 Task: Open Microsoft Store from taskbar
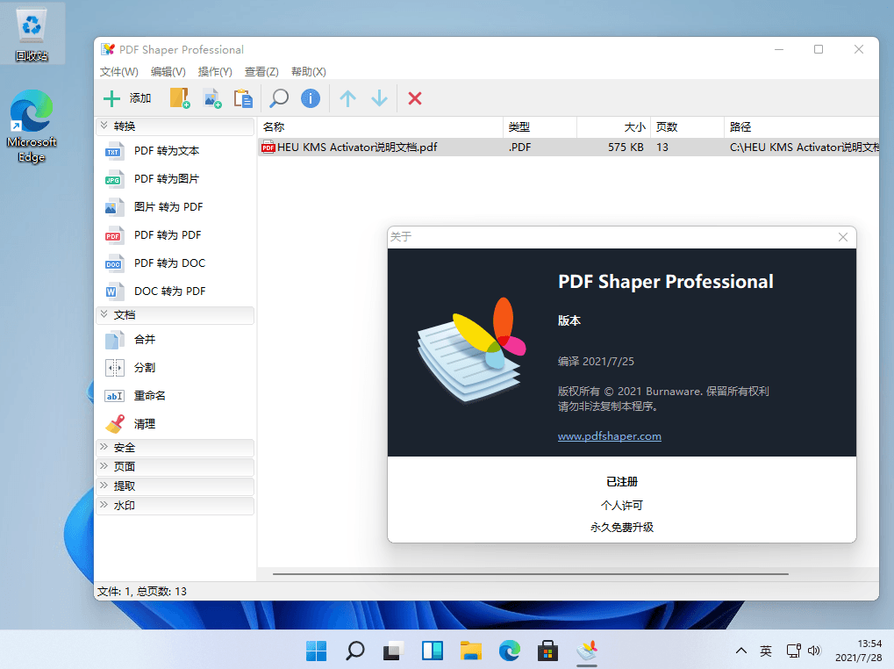pyautogui.click(x=547, y=651)
